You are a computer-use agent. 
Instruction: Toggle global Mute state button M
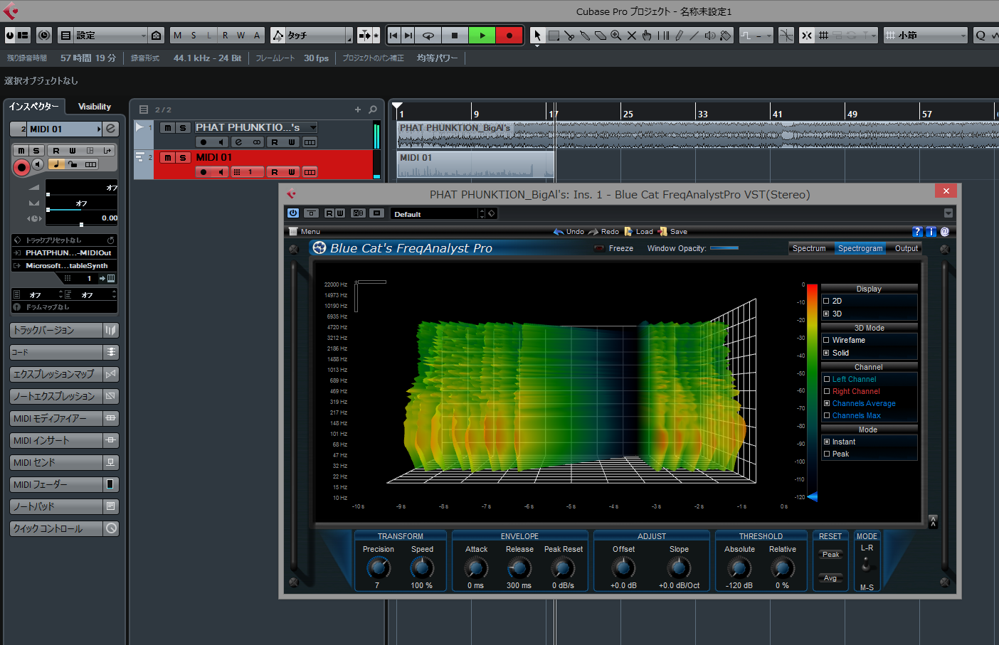177,35
